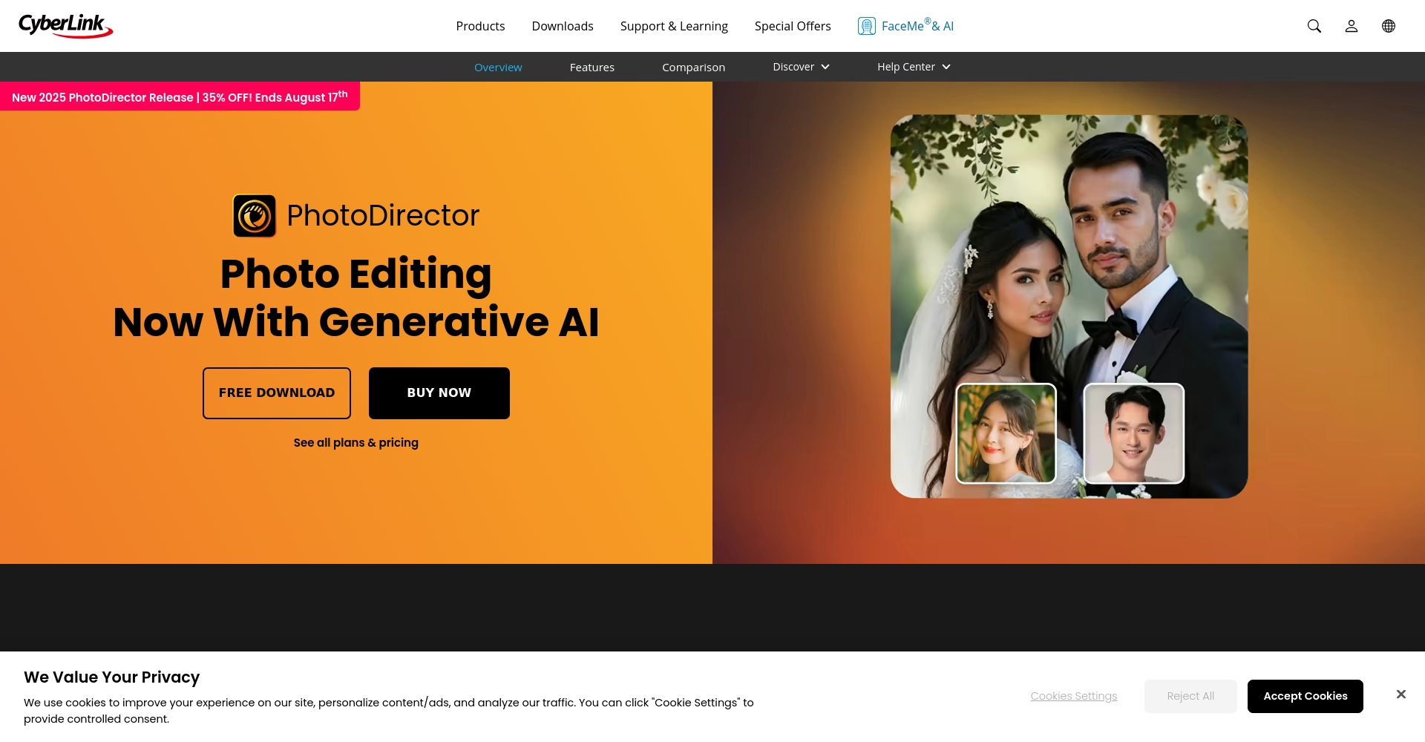
Task: Open the search icon
Action: pos(1314,26)
